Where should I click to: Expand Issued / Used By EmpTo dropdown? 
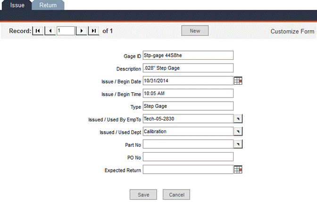pyautogui.click(x=238, y=119)
